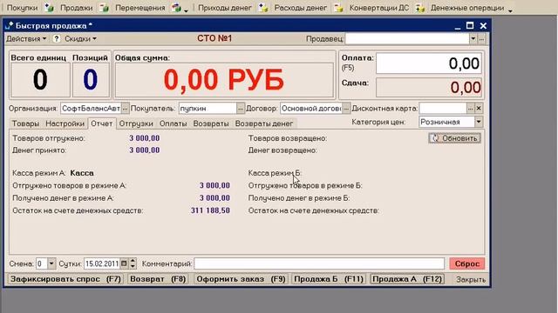Click the Обновить refresh button
The width and height of the screenshot is (558, 313).
tap(454, 138)
